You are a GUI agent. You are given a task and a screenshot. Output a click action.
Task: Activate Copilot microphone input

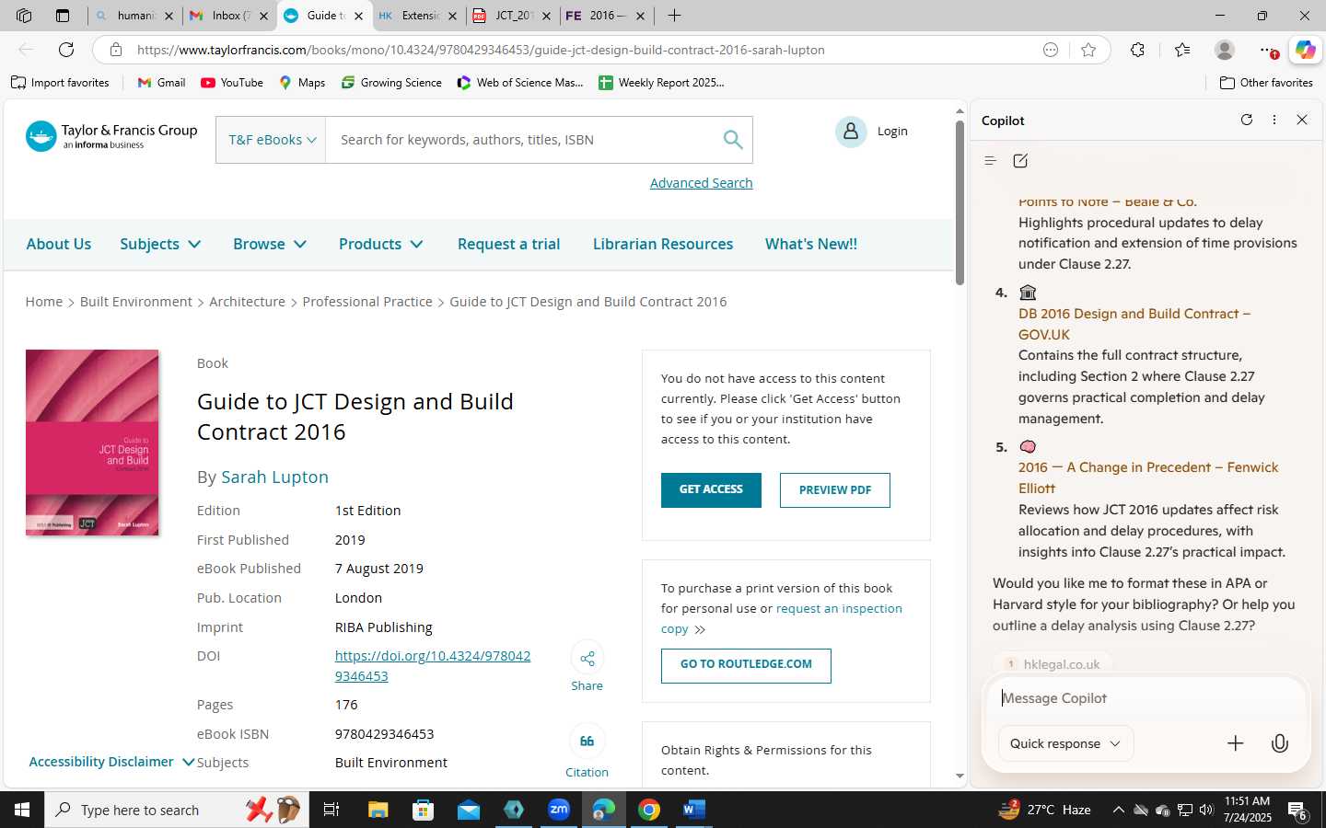[x=1280, y=743]
